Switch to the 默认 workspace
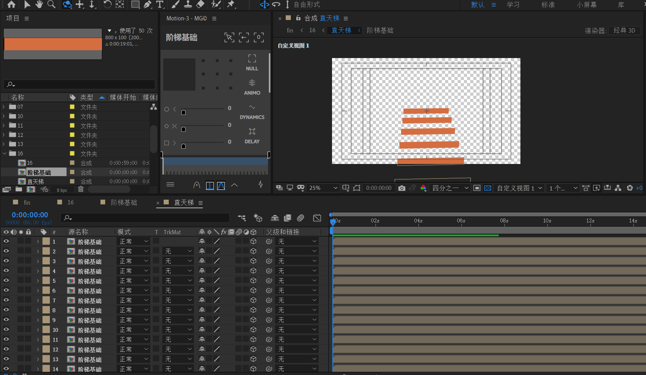 pyautogui.click(x=478, y=5)
